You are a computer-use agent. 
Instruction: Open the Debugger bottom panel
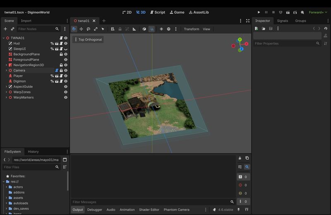(95, 210)
